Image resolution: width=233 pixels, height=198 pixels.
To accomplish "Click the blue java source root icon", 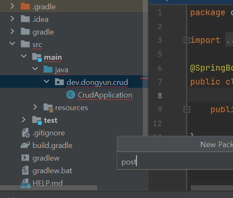I will pos(48,69).
